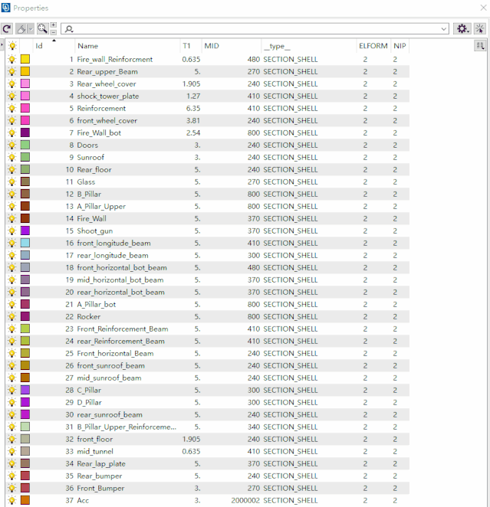Click inside the search filter text field
Viewport: 490px width, 507px height.
[x=253, y=28]
